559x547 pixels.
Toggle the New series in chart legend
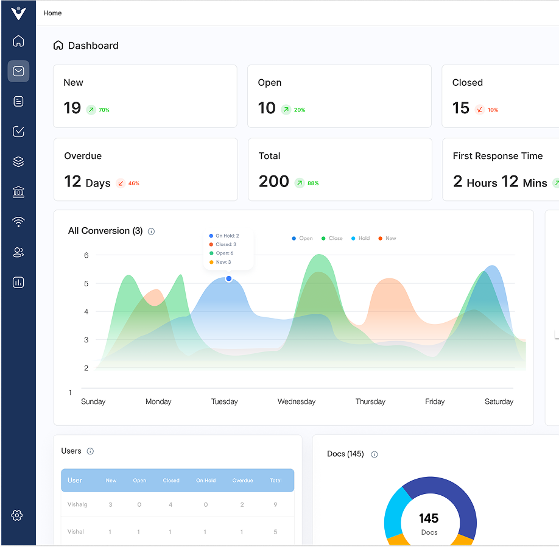pyautogui.click(x=387, y=238)
